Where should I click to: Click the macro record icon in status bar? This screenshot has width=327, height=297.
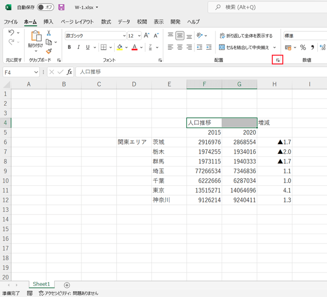30,293
